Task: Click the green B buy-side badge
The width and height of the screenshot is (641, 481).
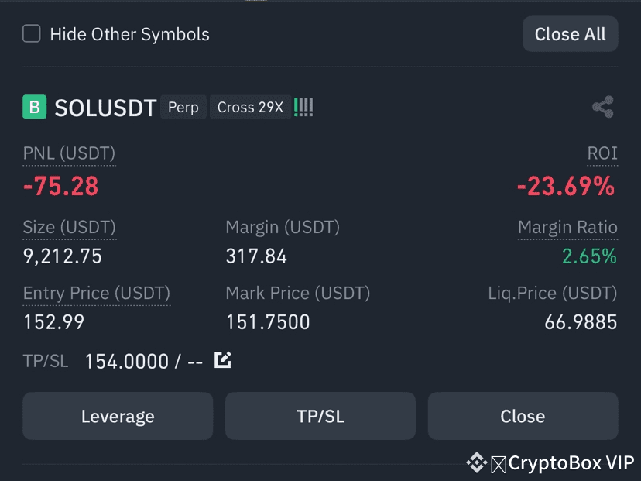Action: (x=34, y=107)
